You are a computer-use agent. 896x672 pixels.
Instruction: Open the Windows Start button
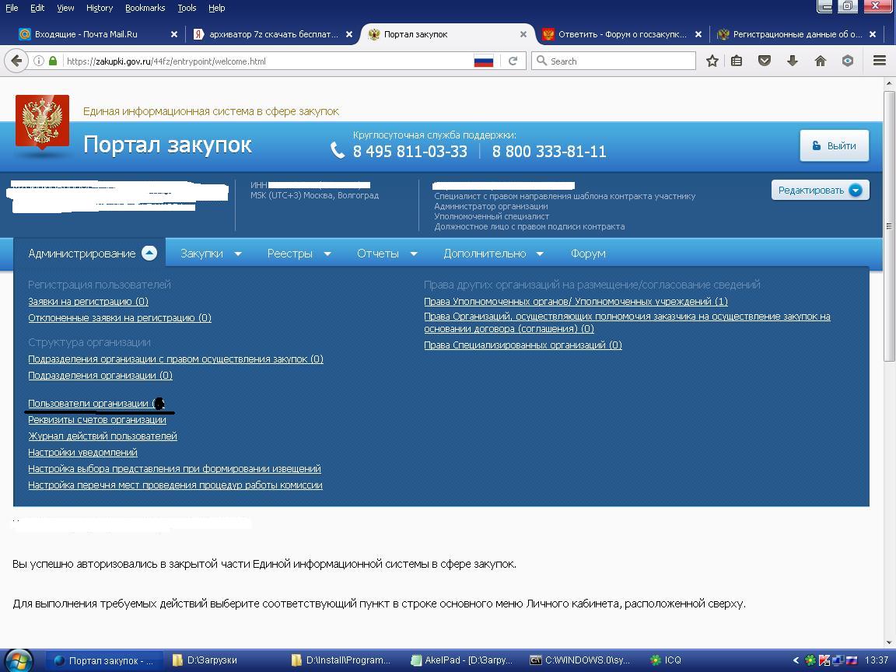[x=17, y=660]
